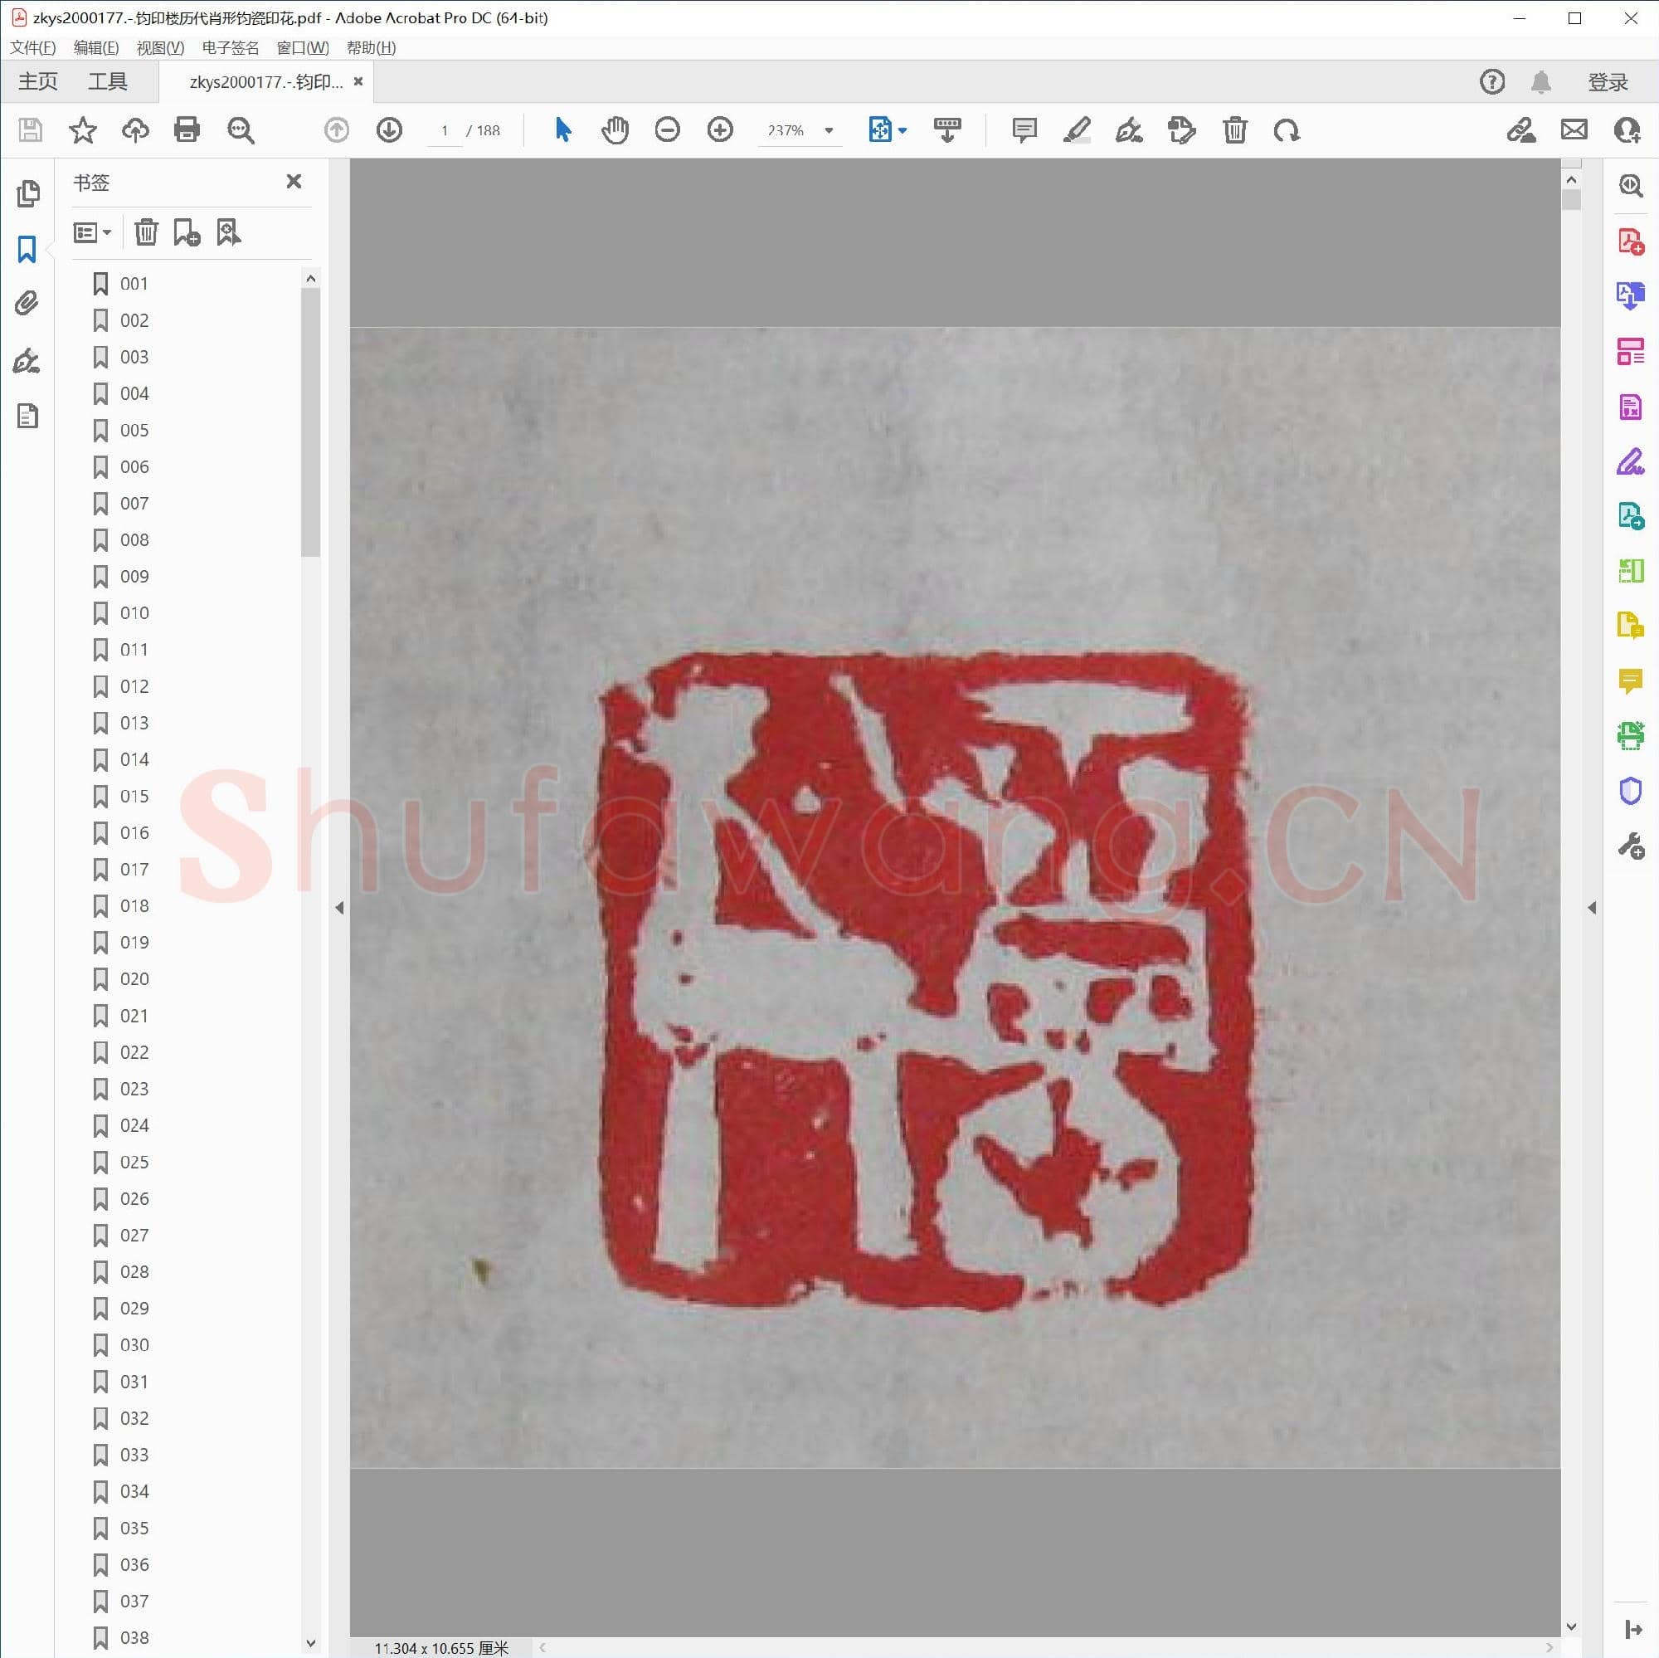
Task: Select the Highlight text tool
Action: [1076, 129]
